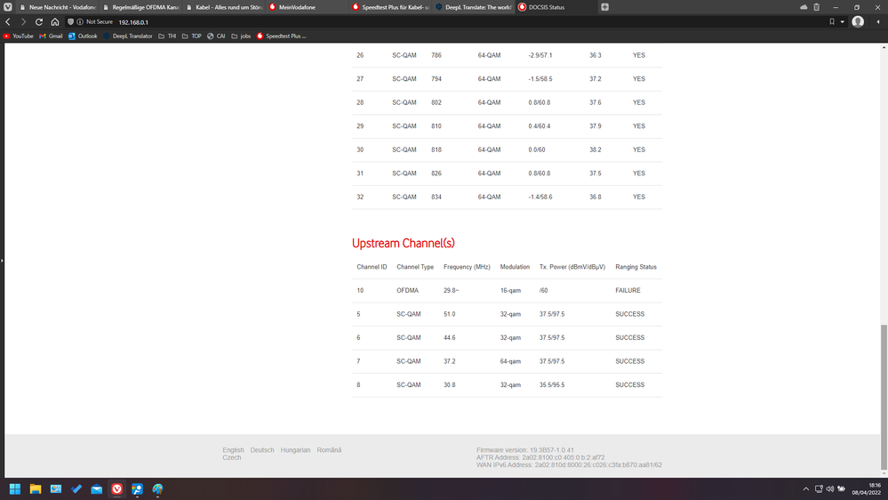The width and height of the screenshot is (888, 500).
Task: Open Speedtest Plus bookmark
Action: pos(281,36)
